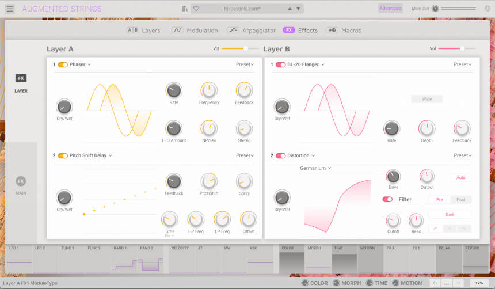Click the undo arrow icon
This screenshot has height=289, width=495.
click(435, 283)
